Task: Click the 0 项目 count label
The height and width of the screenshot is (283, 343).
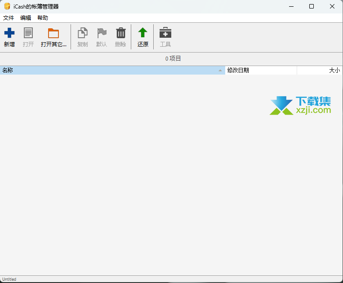Action: click(x=173, y=58)
